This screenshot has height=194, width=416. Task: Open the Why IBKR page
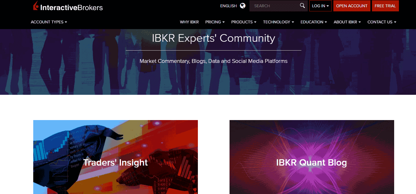[189, 22]
